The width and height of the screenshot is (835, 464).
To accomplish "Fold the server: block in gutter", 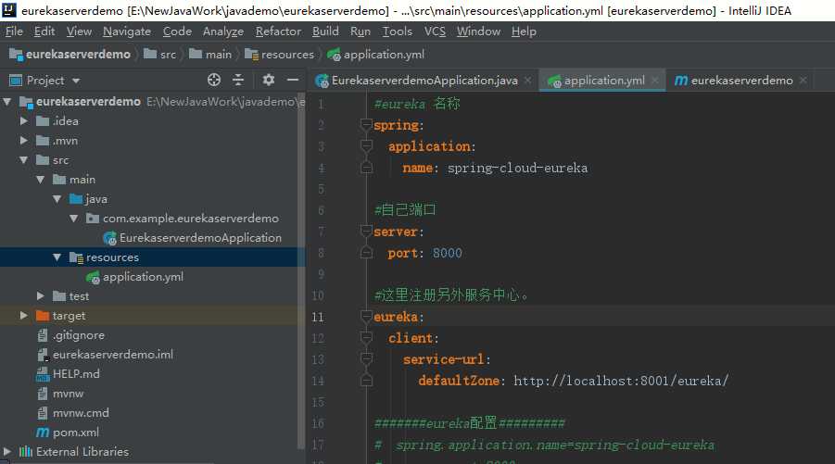I will (366, 232).
